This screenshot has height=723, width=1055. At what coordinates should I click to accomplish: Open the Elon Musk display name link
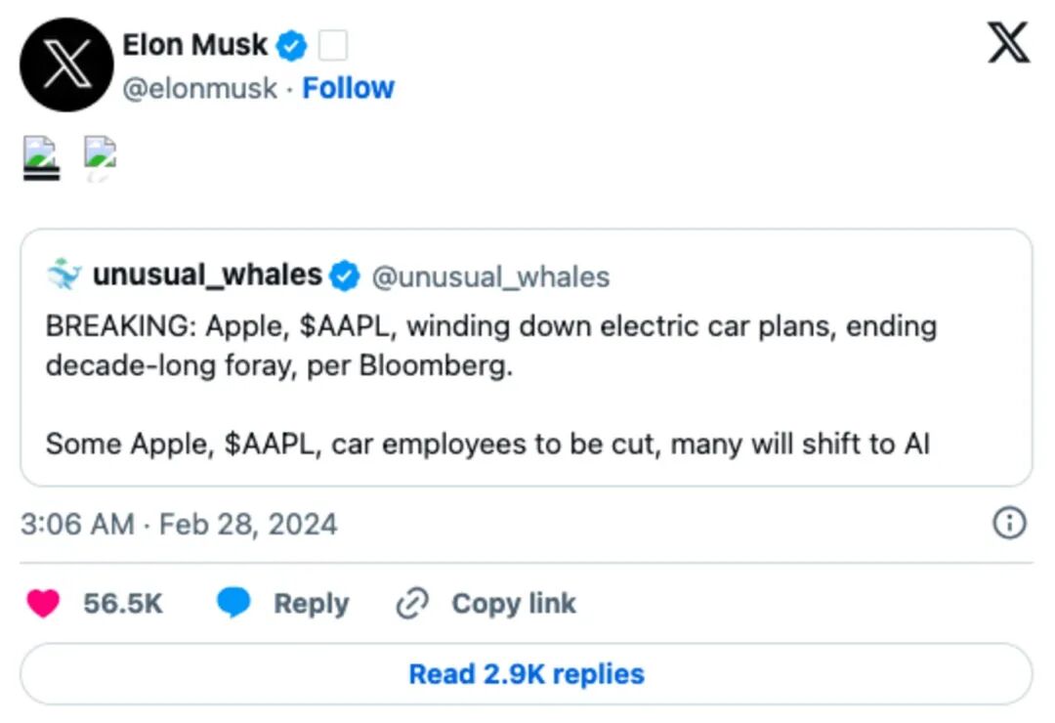tap(194, 45)
